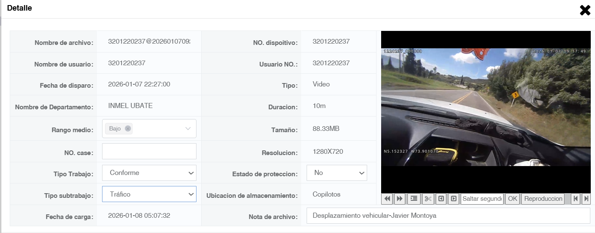Select the INMEL UBATE department text
Viewport: 595px width, 233px height.
pyautogui.click(x=130, y=105)
